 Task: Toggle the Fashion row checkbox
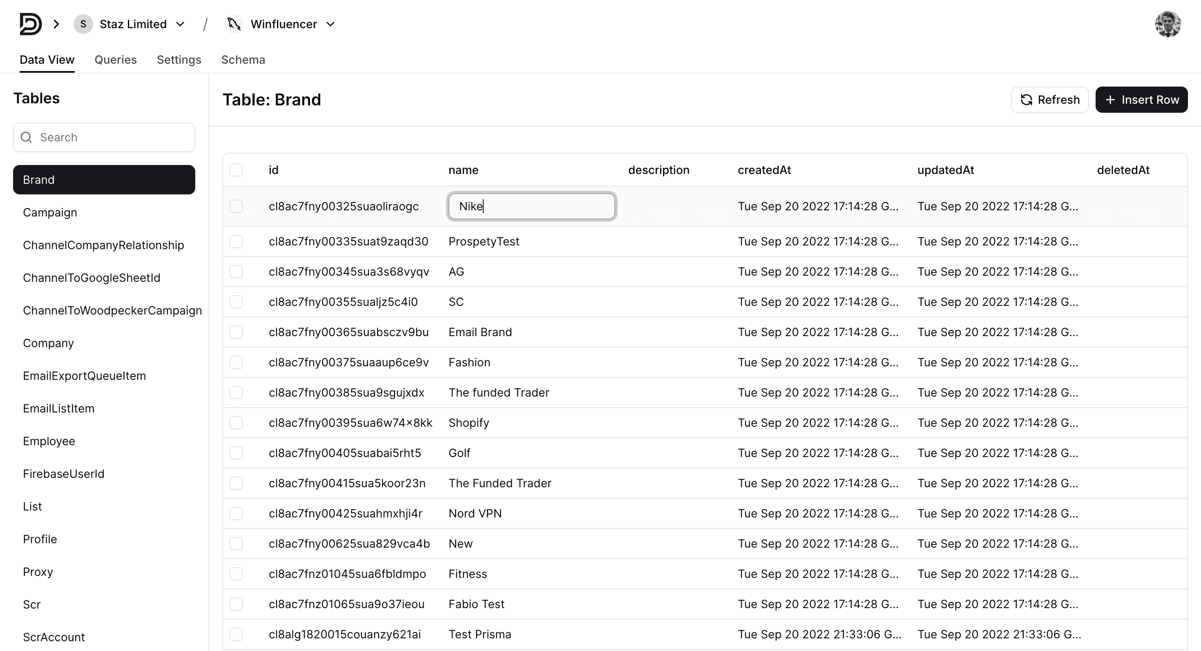(x=237, y=362)
